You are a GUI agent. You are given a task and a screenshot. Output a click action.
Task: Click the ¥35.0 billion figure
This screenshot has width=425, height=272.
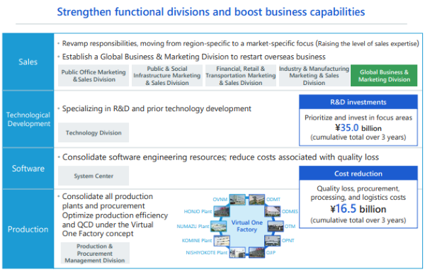pos(358,127)
